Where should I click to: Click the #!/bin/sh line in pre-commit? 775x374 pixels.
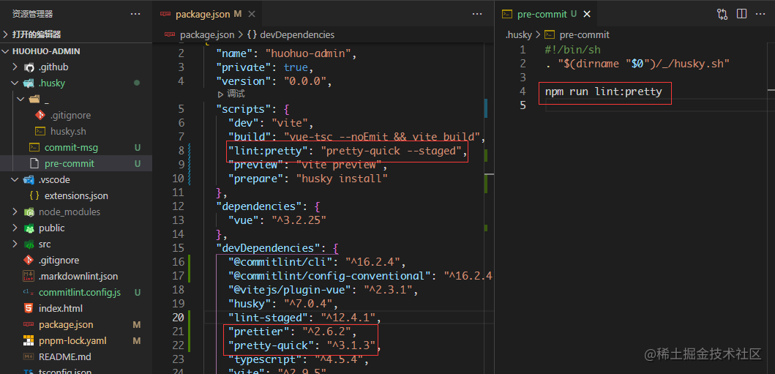[x=573, y=50]
